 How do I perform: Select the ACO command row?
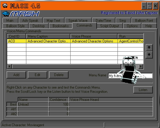click(75, 41)
